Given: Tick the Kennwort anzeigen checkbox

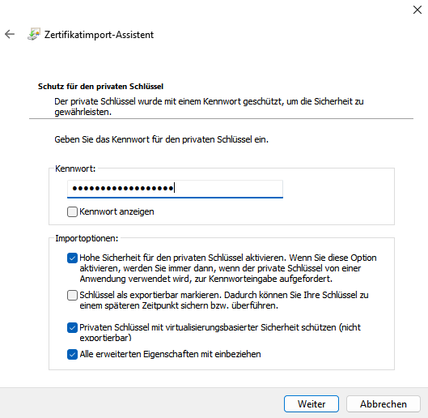Looking at the screenshot, I should (72, 211).
